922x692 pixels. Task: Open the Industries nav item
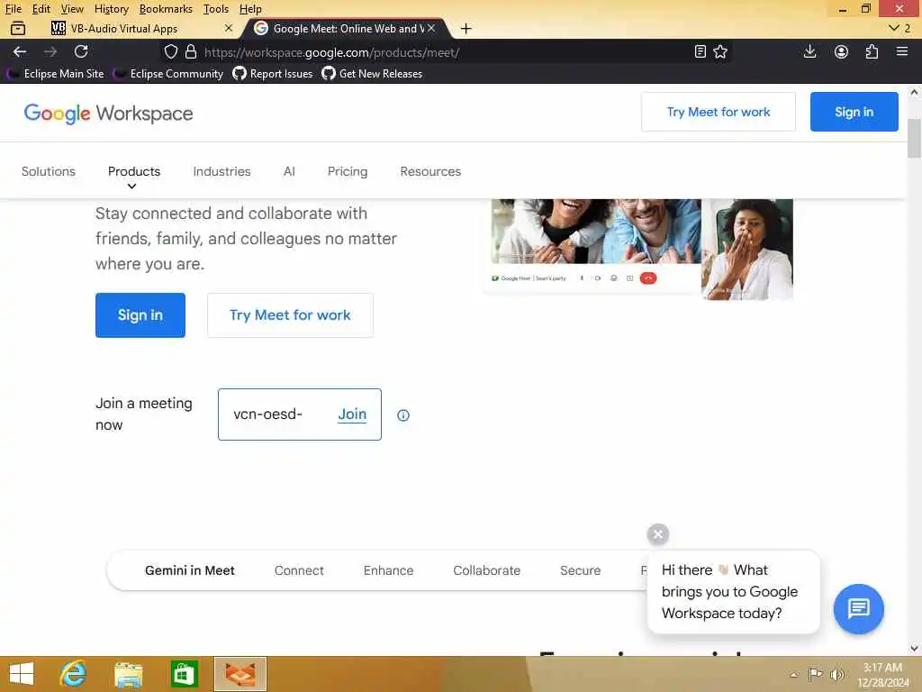221,171
